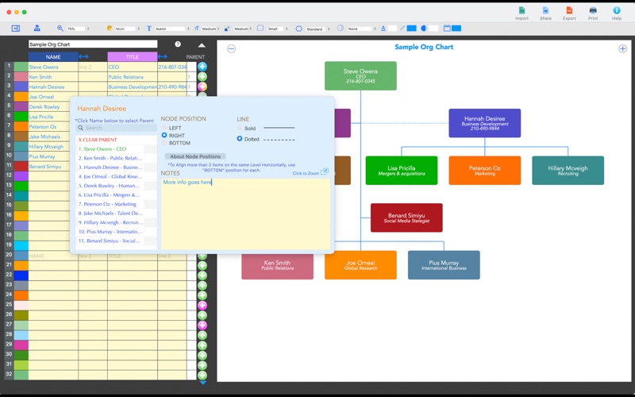Click the red color swatch for row 11
The image size is (635, 397).
point(21,166)
